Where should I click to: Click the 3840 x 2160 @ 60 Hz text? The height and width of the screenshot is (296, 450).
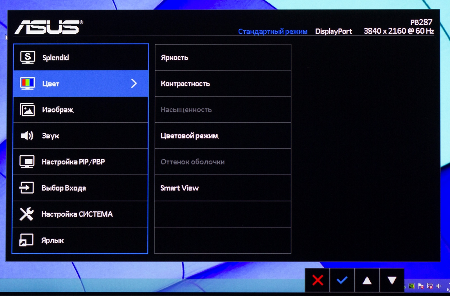(x=399, y=31)
